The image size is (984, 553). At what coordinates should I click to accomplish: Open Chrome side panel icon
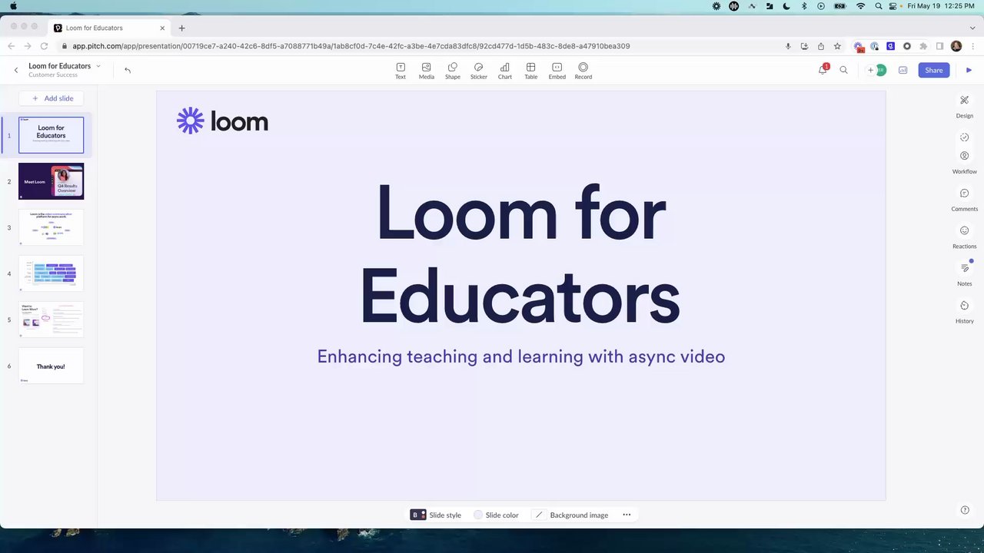point(939,46)
